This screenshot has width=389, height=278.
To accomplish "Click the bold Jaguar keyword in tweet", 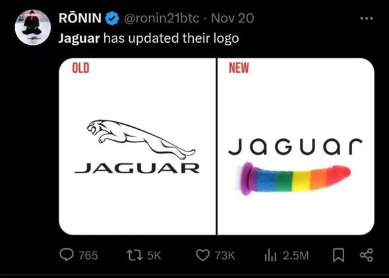I will [x=79, y=39].
